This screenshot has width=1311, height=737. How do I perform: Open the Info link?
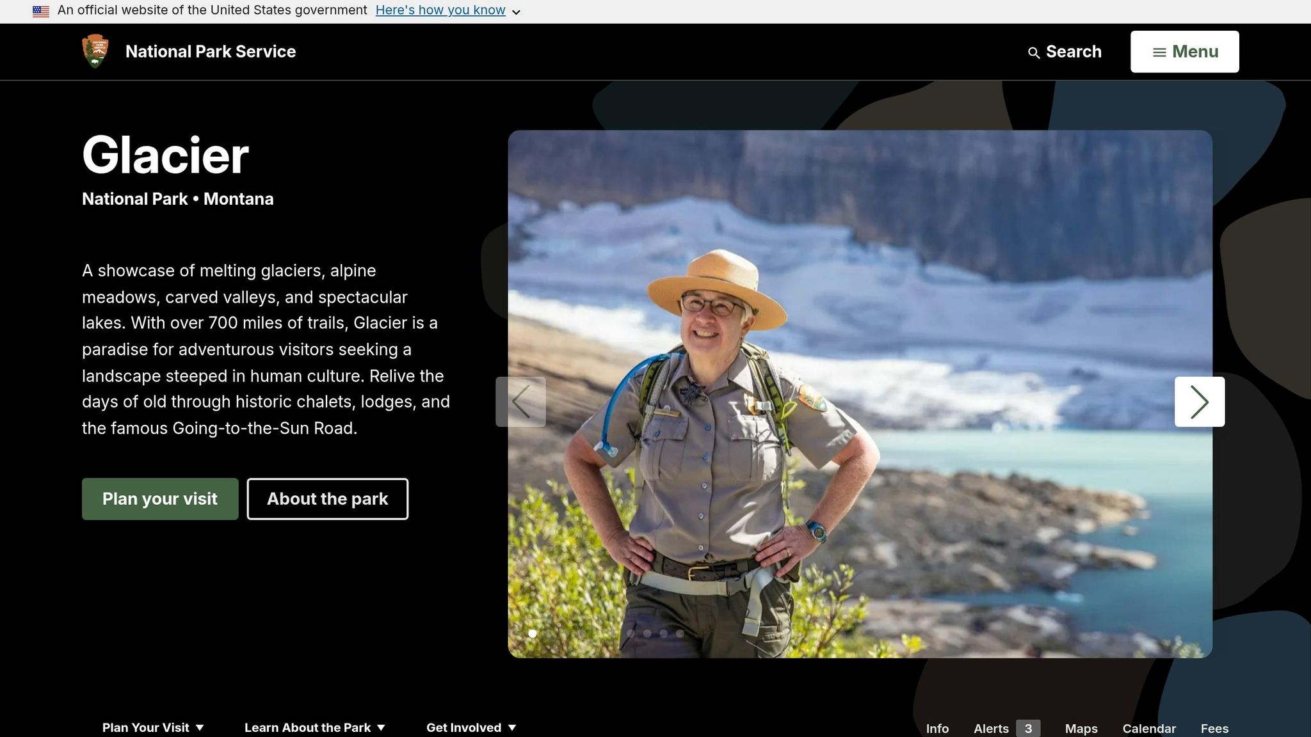tap(937, 729)
